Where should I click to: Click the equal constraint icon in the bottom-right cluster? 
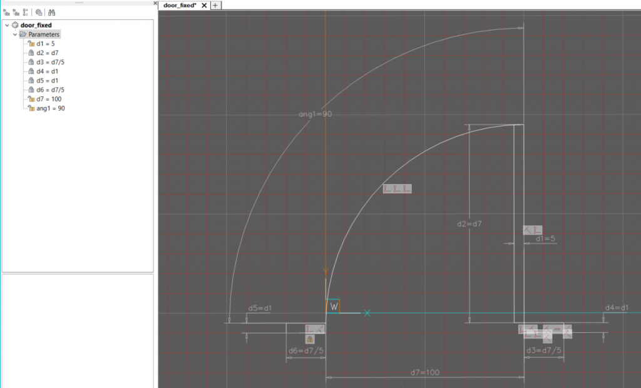coord(557,329)
